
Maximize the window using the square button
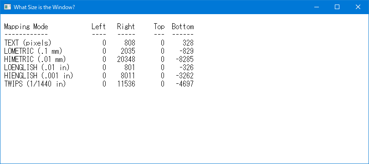337,7
